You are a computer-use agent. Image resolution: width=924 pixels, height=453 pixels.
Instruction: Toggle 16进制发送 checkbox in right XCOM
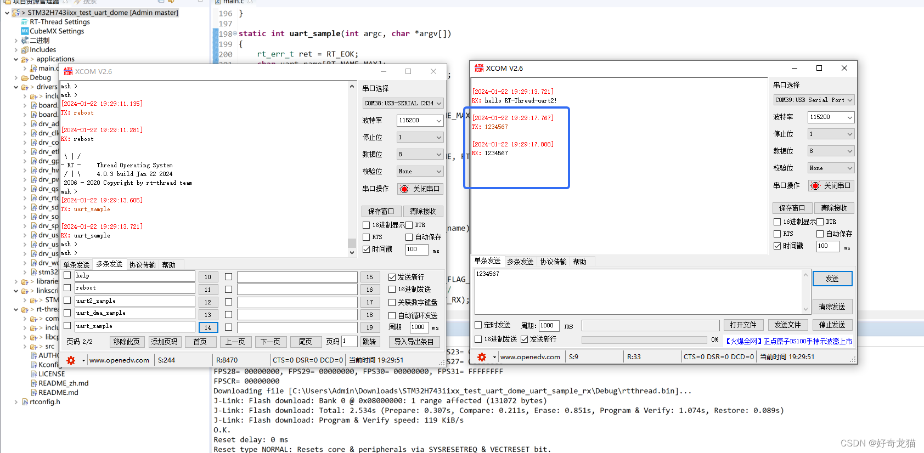tap(478, 339)
